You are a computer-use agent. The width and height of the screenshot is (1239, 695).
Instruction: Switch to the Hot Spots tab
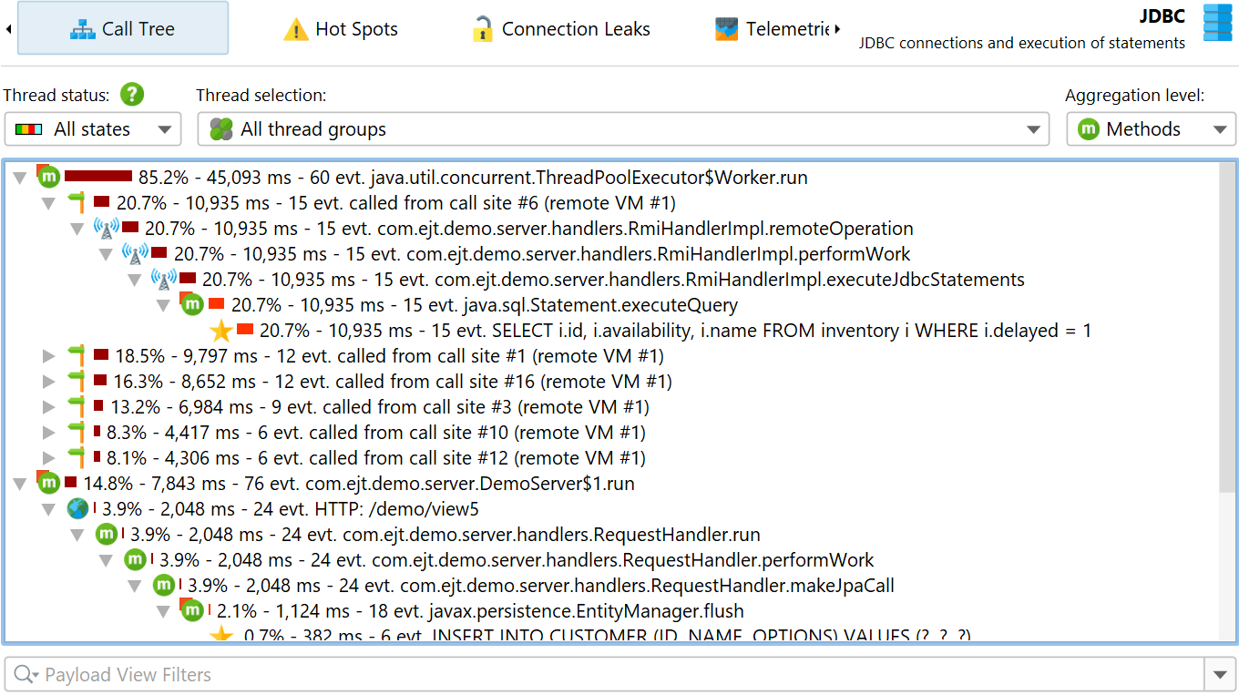pos(341,29)
